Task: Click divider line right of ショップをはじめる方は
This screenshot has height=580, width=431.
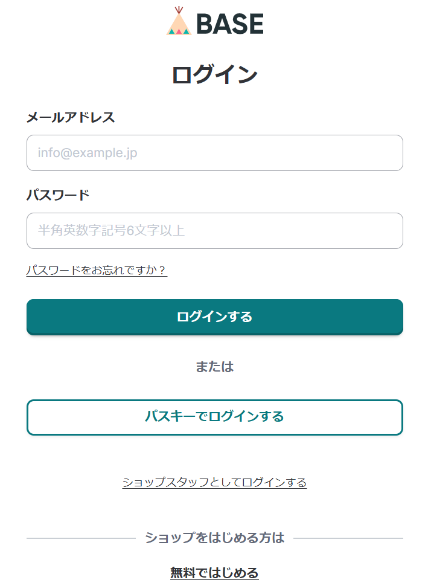Action: coord(348,538)
